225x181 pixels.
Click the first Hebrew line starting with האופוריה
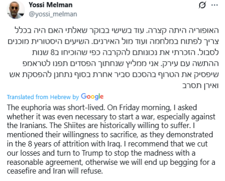pos(116,30)
